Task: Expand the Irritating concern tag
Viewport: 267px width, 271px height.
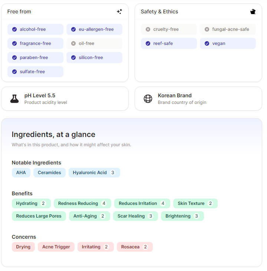Action: tap(96, 247)
